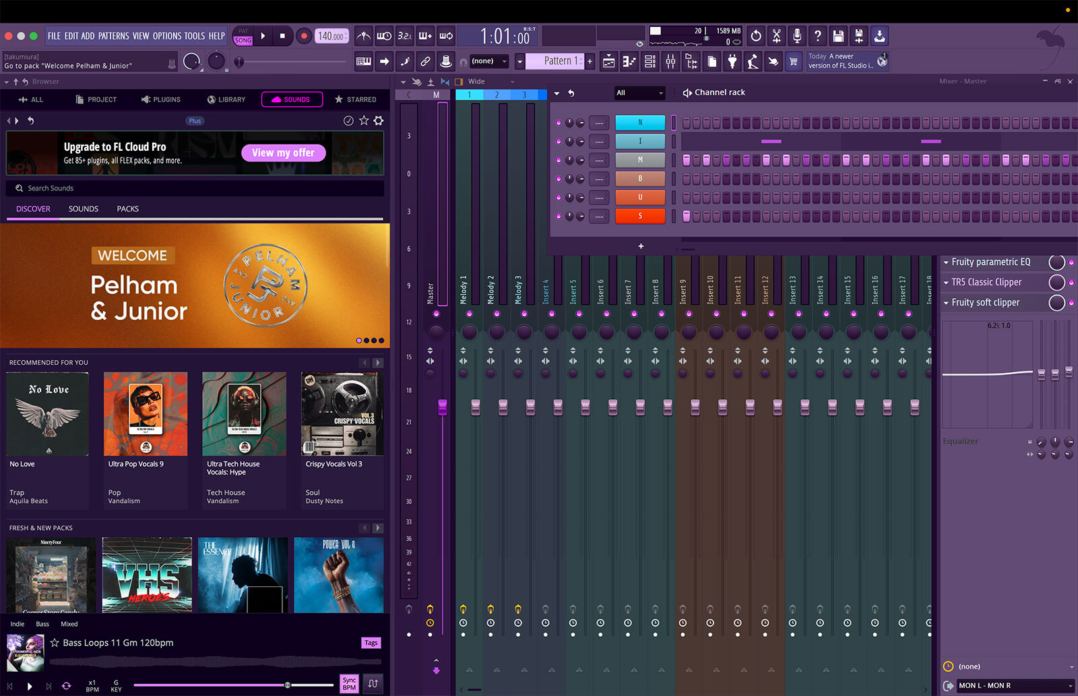Switch to the PLUGINS browser tab
The width and height of the screenshot is (1078, 696).
[161, 100]
